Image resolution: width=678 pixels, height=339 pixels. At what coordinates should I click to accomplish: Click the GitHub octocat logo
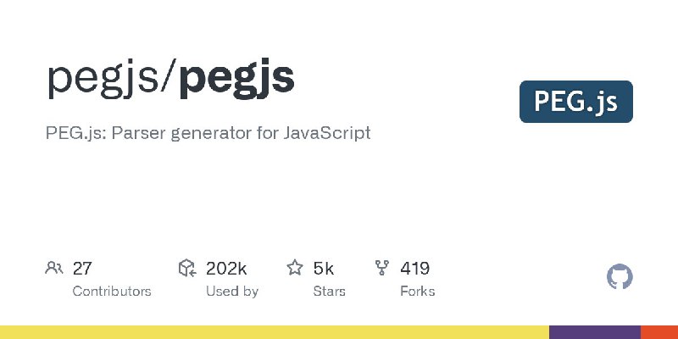(620, 277)
